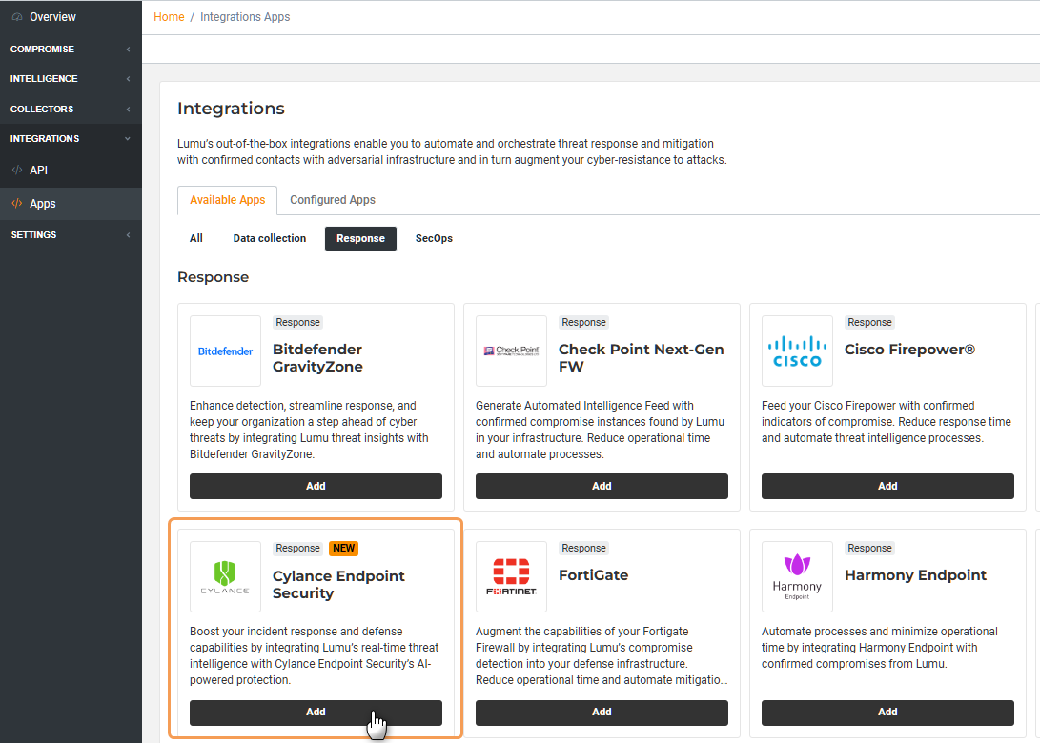The width and height of the screenshot is (1040, 743).
Task: Expand the Compromise sidebar section
Action: pyautogui.click(x=71, y=49)
